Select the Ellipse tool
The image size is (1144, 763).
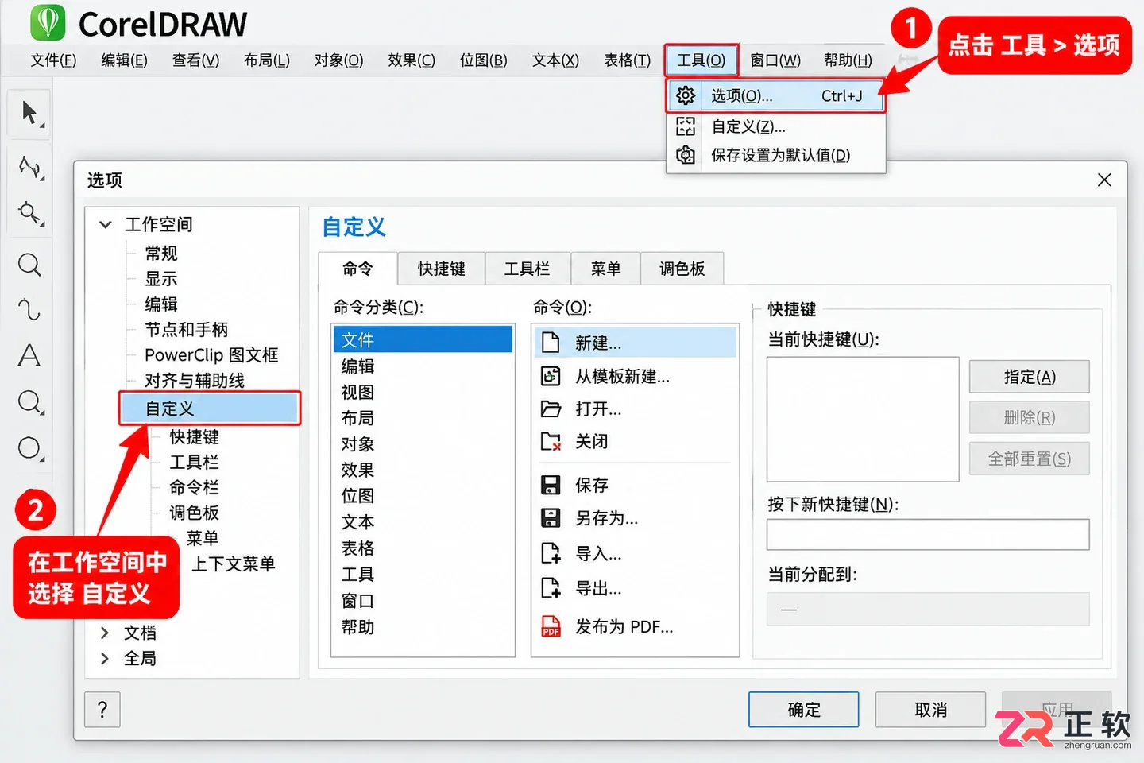pos(30,448)
